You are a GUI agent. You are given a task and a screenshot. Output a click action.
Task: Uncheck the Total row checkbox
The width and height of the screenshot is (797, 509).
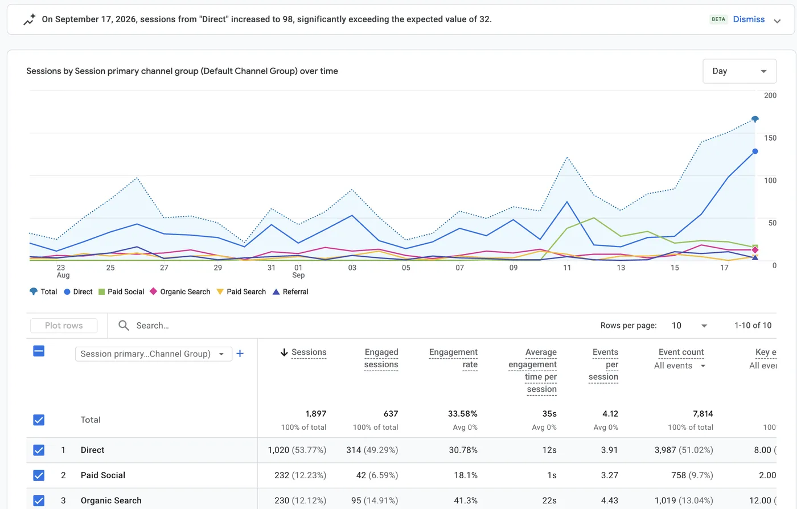tap(39, 420)
